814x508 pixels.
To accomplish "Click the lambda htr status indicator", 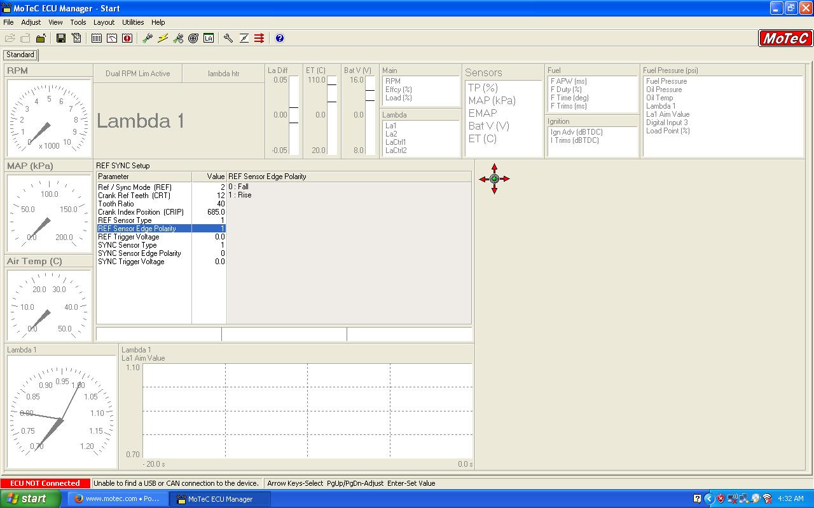I will [x=223, y=74].
